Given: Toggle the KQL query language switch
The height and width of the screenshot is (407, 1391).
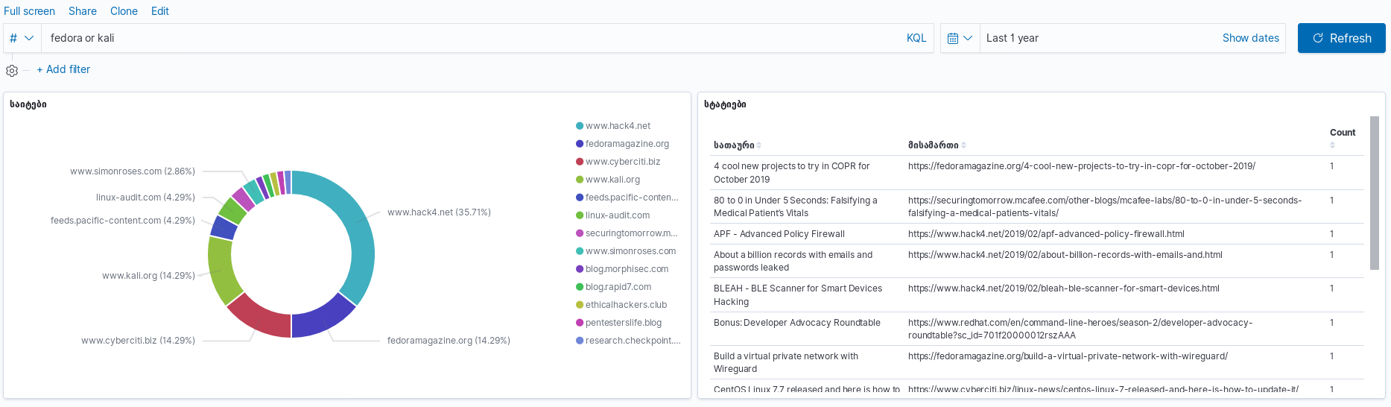Looking at the screenshot, I should [916, 38].
